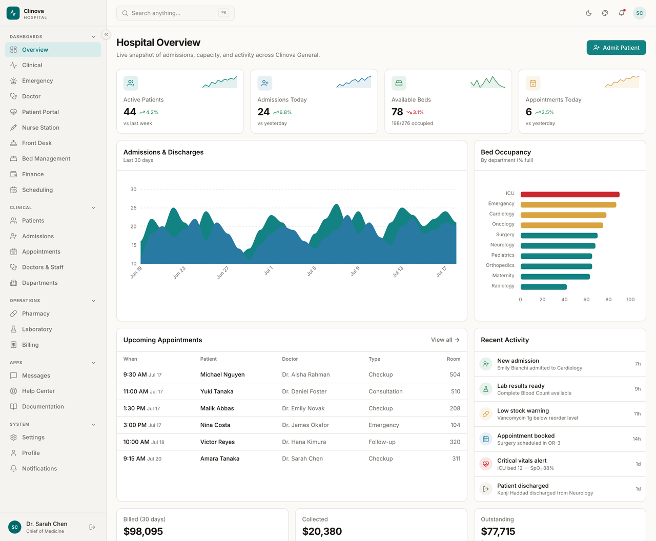This screenshot has width=656, height=541.
Task: Click the Messages chat icon
Action: coord(14,376)
